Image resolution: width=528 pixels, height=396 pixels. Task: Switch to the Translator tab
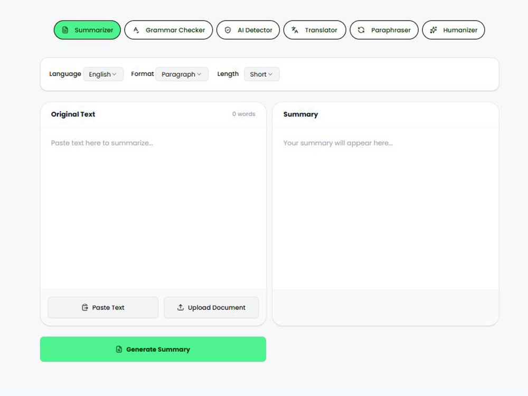pos(315,30)
